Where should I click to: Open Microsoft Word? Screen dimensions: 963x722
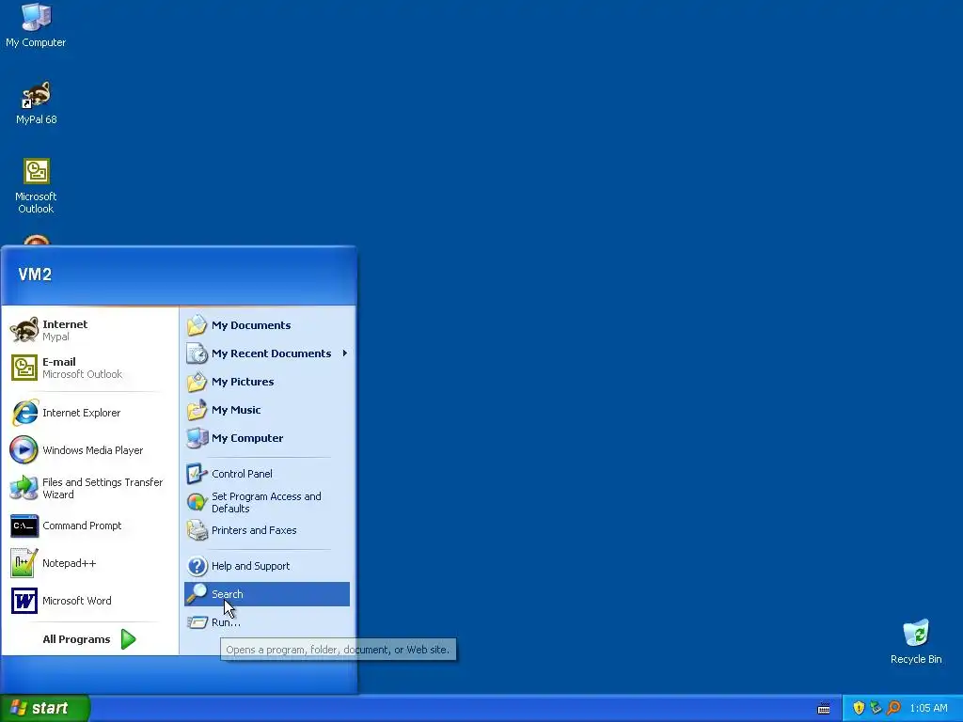pos(89,601)
